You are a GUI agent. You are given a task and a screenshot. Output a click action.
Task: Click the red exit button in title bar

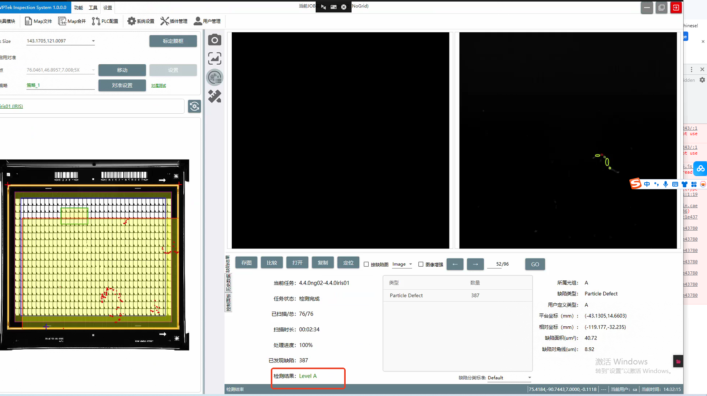pos(676,7)
